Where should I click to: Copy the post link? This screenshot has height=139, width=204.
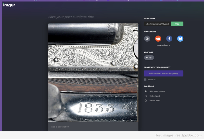177,24
